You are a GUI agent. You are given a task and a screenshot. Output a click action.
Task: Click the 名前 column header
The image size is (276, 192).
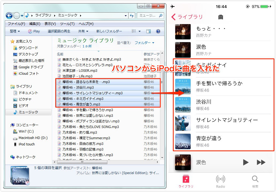pos(60,54)
